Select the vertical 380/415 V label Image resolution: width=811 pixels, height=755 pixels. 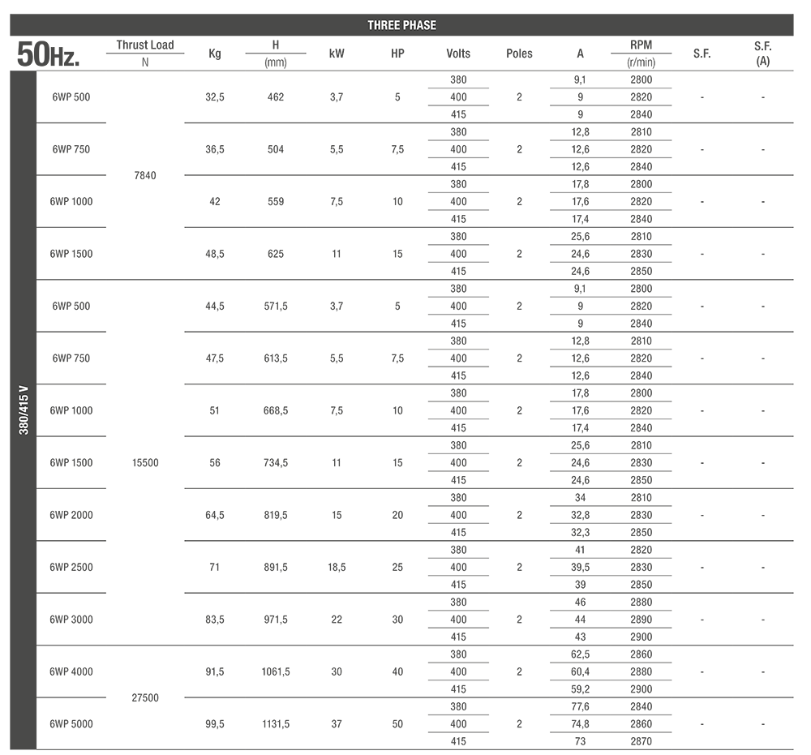pos(24,410)
